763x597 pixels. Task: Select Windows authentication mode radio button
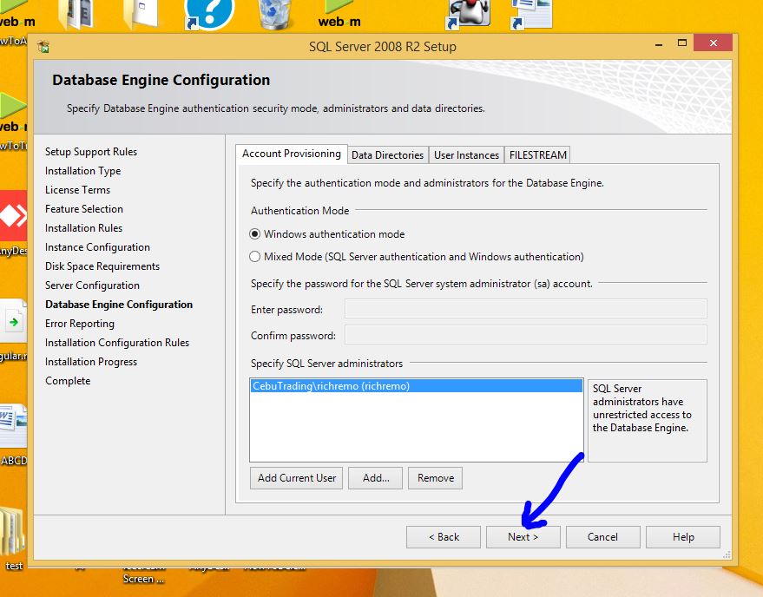[255, 234]
